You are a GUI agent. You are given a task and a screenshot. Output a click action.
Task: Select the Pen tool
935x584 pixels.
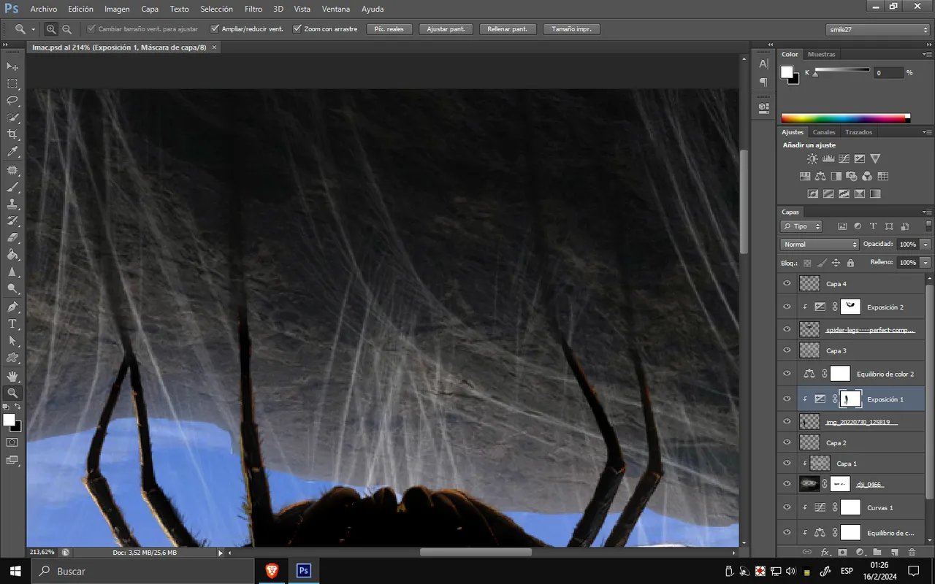[x=12, y=307]
